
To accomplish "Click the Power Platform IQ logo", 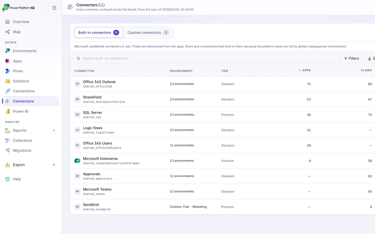I will (18, 8).
